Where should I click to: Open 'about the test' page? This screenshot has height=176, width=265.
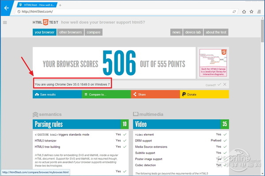(216, 32)
